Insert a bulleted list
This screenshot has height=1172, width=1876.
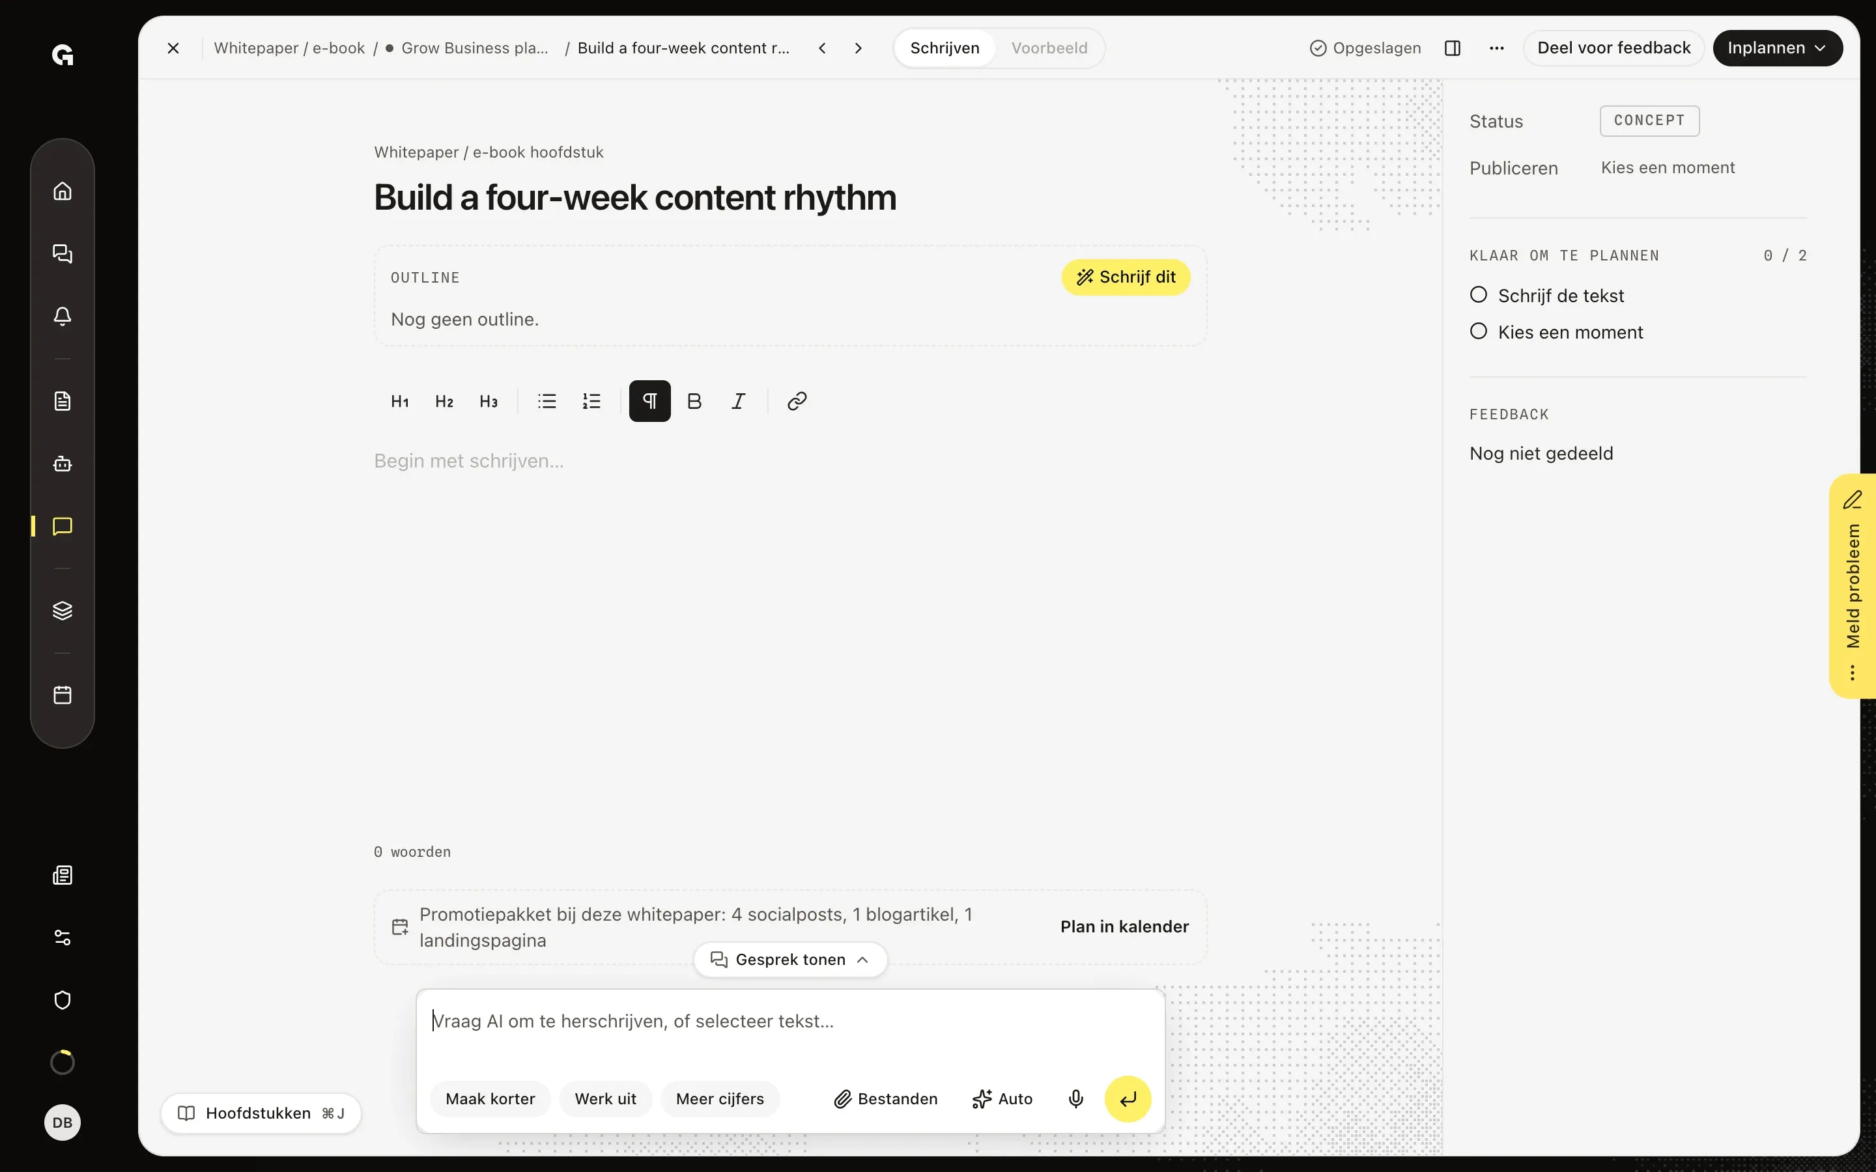(x=547, y=402)
